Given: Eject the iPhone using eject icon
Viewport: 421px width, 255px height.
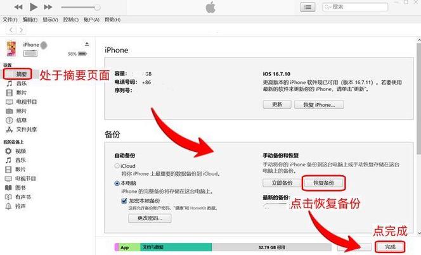Looking at the screenshot, I should pyautogui.click(x=87, y=44).
